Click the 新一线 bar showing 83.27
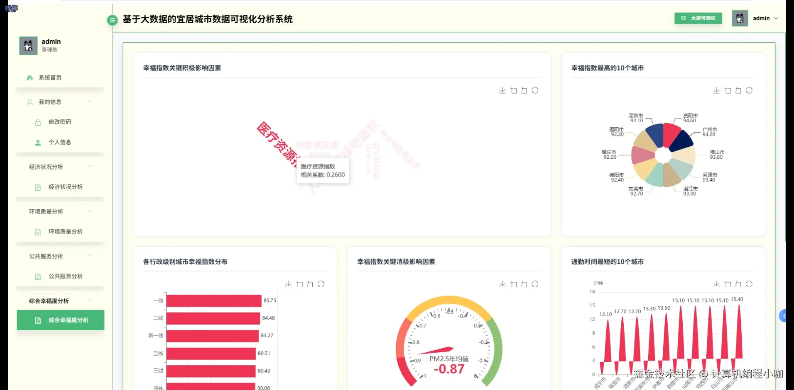 click(213, 336)
